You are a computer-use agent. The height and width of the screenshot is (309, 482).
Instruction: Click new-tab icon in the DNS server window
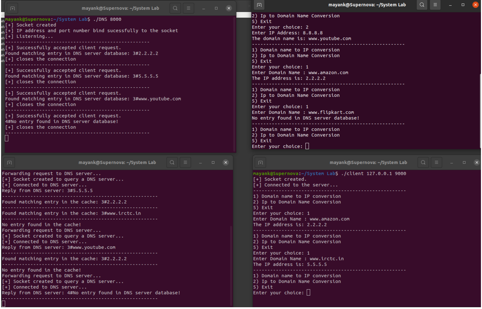click(13, 8)
